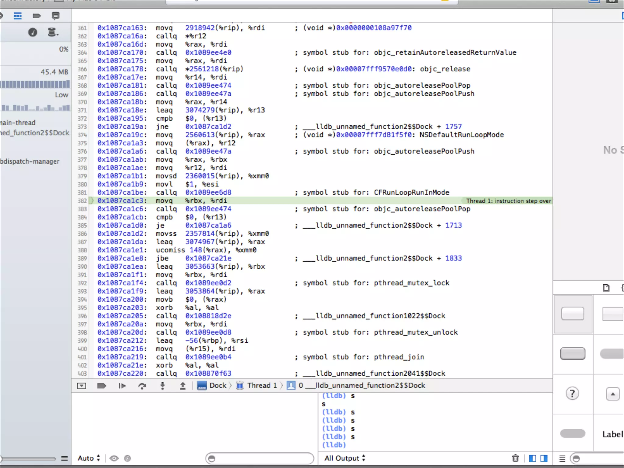Click Dock process in the jump bar
The height and width of the screenshot is (468, 624).
coord(217,385)
